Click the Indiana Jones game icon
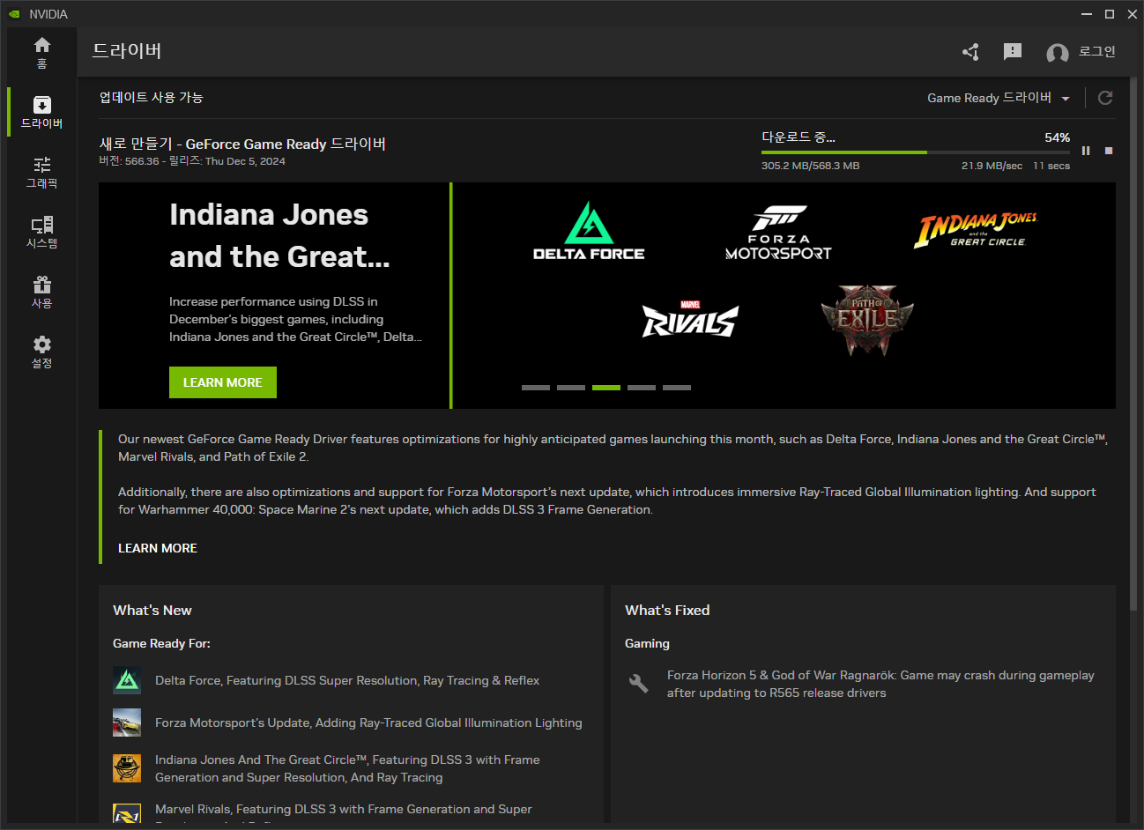The image size is (1144, 830). tap(127, 768)
